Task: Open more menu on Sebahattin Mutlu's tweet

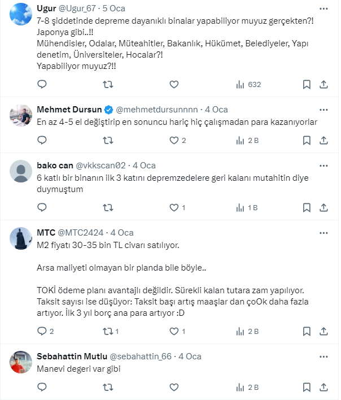Action: [323, 356]
